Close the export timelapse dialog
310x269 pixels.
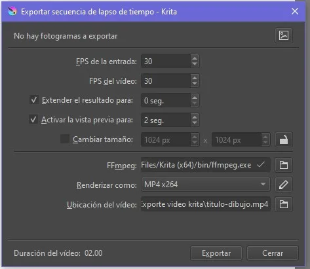295,11
